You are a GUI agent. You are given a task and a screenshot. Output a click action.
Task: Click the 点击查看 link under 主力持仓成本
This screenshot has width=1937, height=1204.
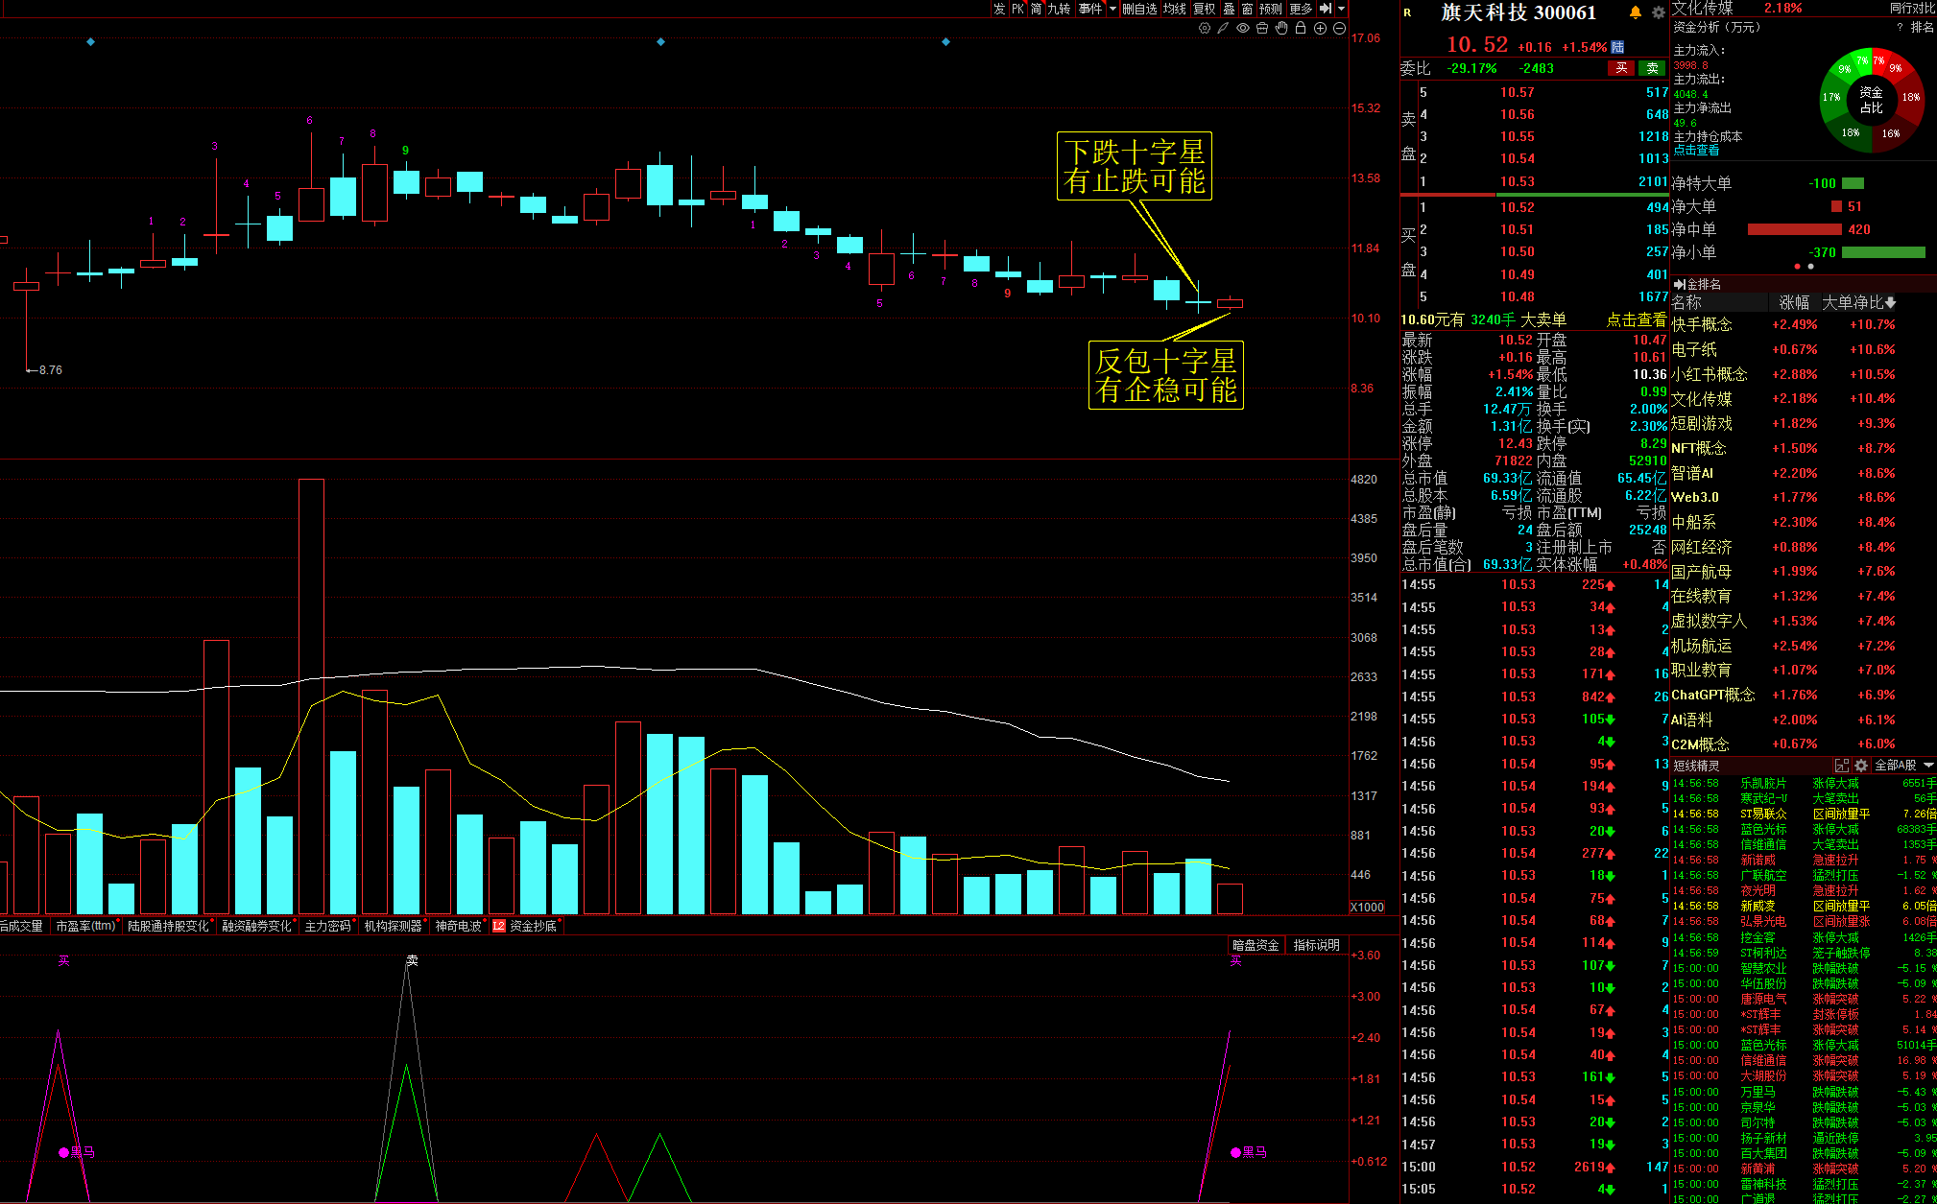(x=1696, y=151)
